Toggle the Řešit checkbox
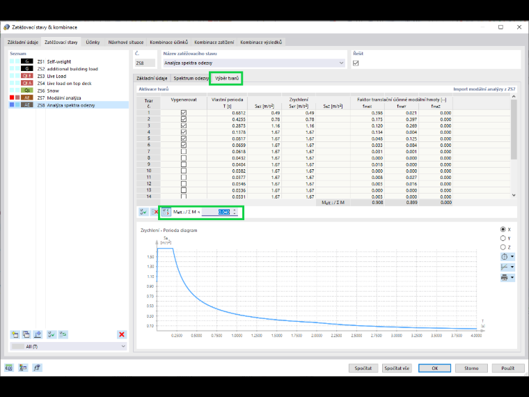529x397 pixels. pos(356,63)
